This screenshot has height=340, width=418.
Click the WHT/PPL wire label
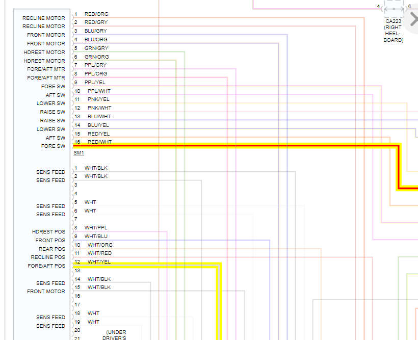(x=96, y=227)
